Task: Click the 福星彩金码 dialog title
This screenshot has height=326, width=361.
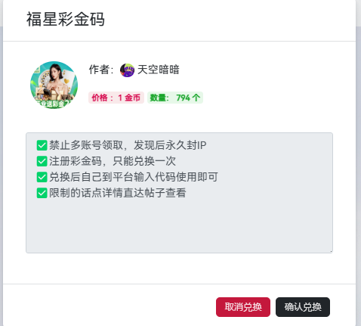Action: pyautogui.click(x=66, y=19)
